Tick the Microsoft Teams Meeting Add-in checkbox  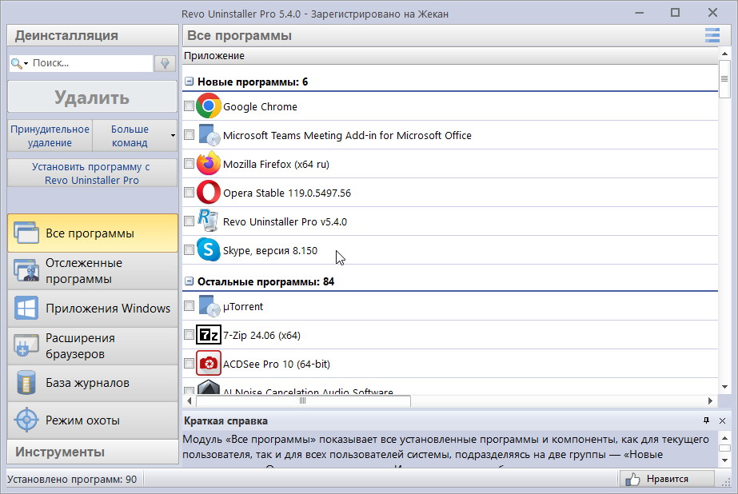pyautogui.click(x=189, y=134)
